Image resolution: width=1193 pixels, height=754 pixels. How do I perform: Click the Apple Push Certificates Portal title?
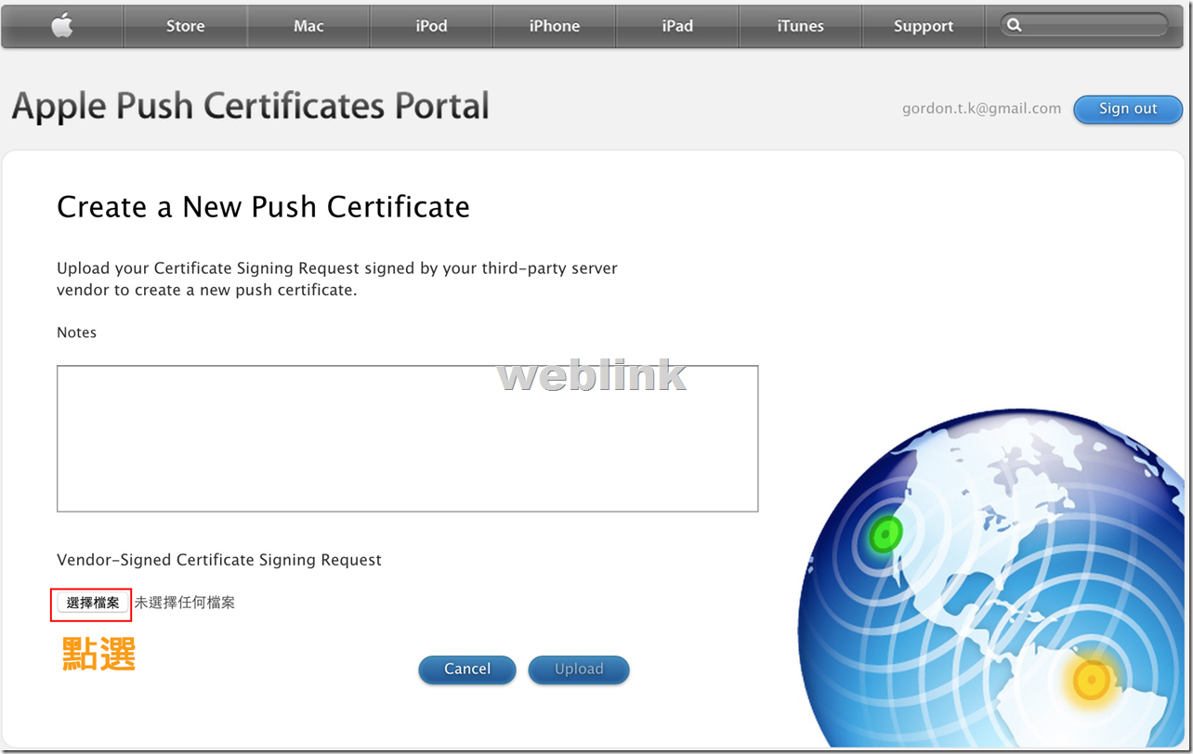(x=251, y=107)
